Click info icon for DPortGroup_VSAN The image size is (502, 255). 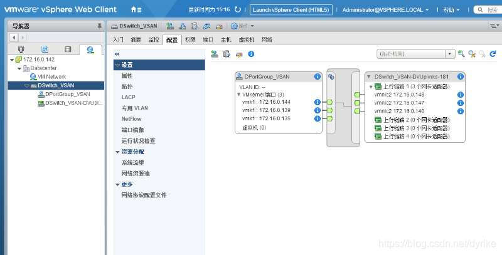point(318,76)
